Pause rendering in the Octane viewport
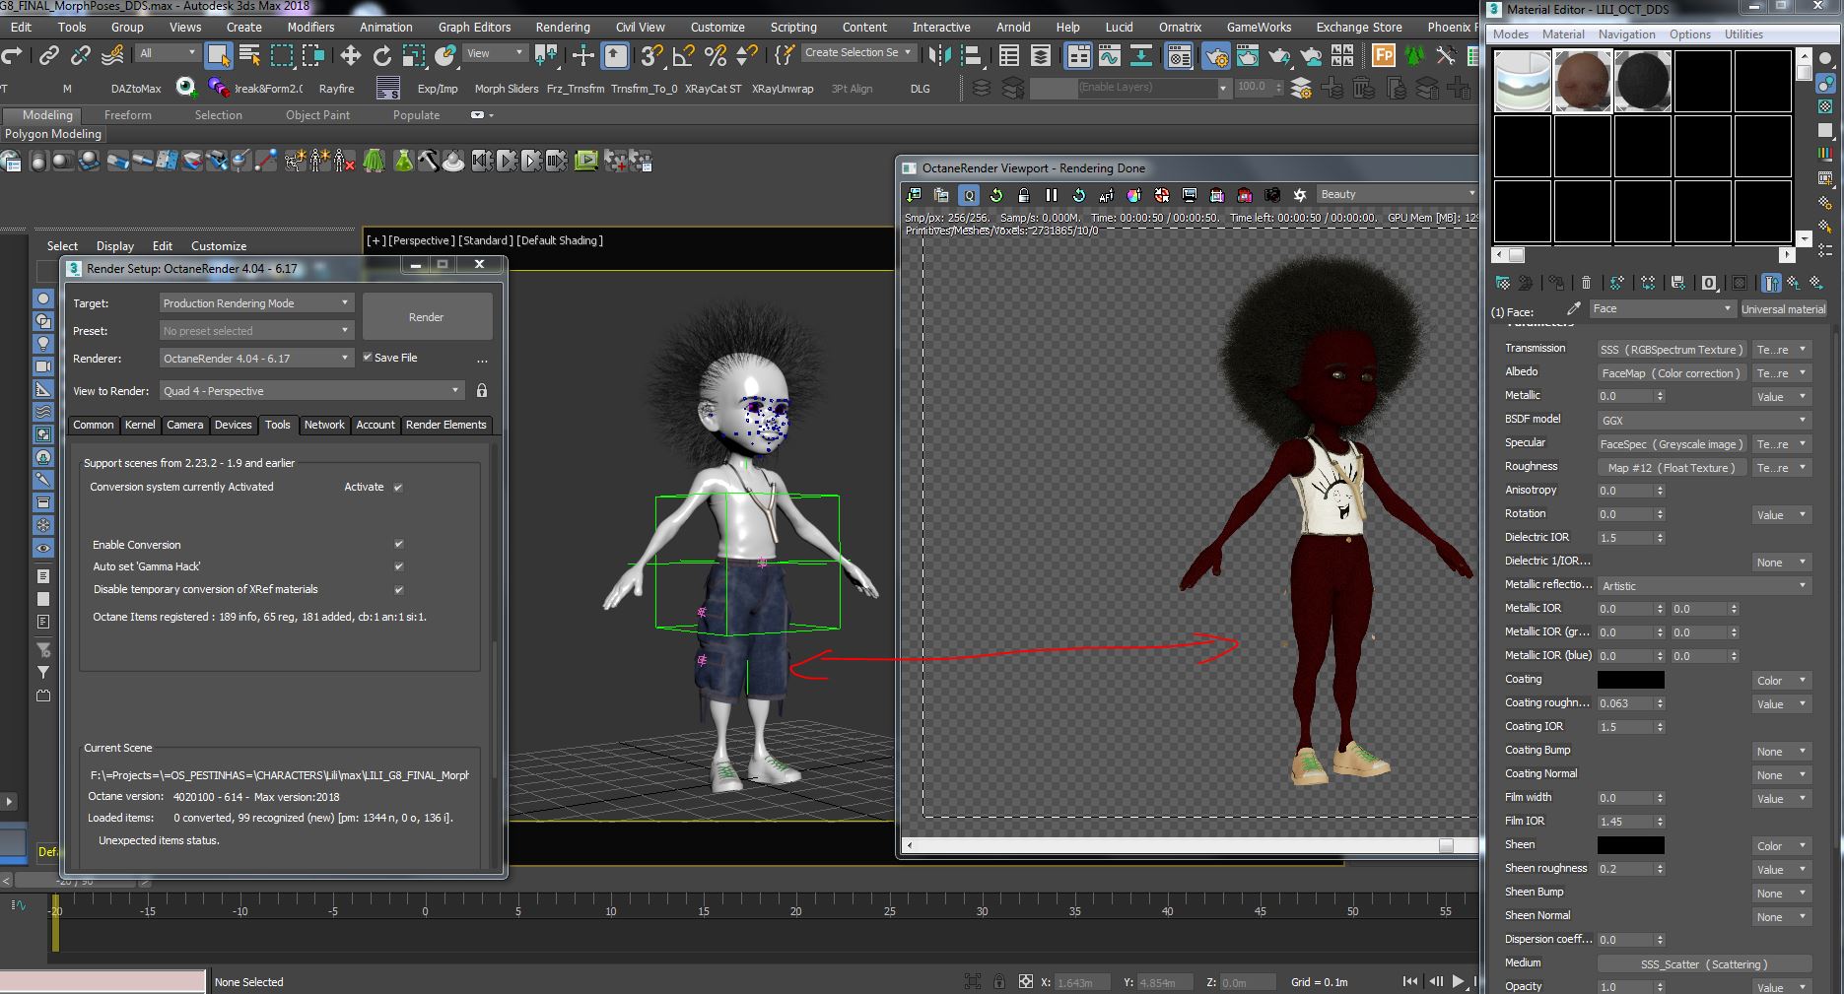This screenshot has height=994, width=1844. 1051,195
